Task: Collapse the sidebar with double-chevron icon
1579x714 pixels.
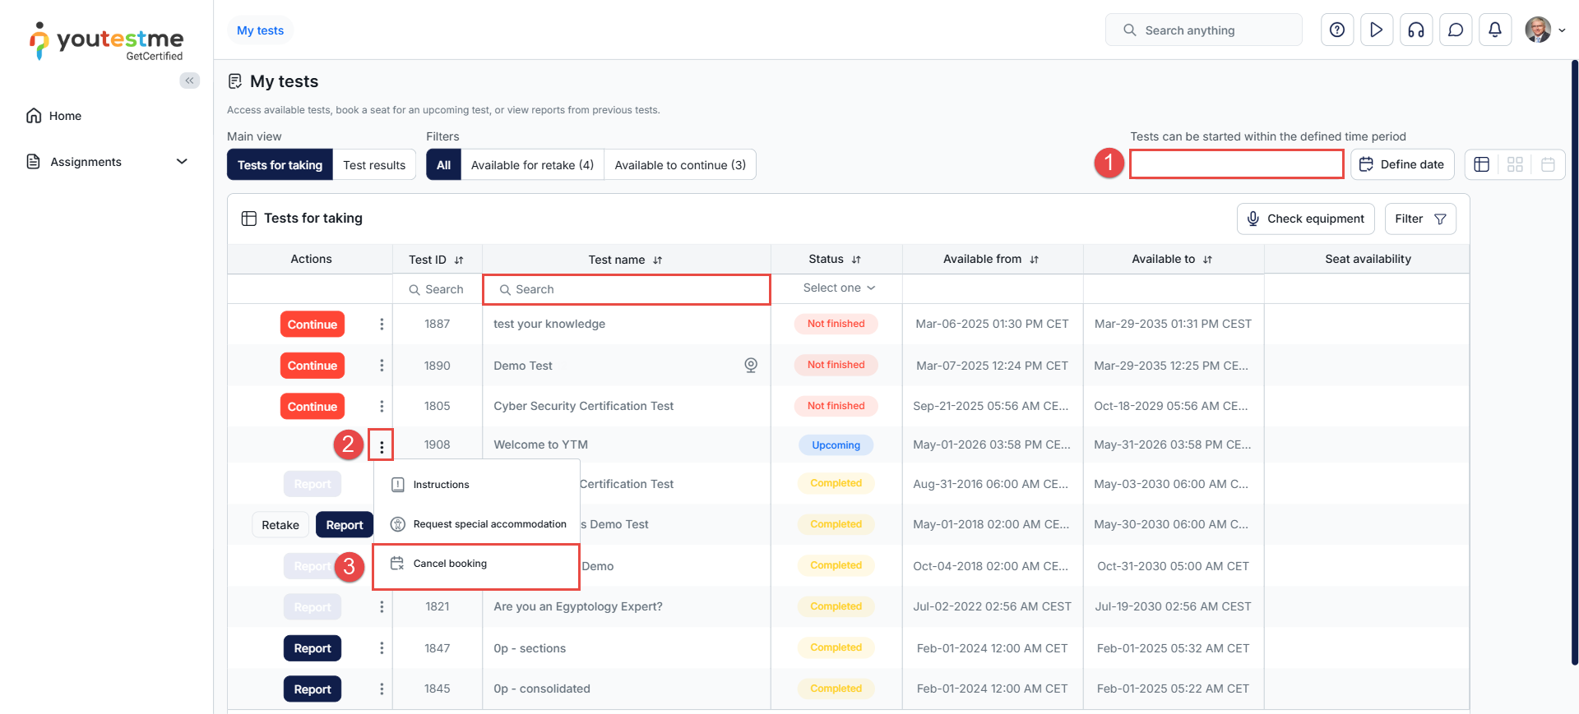Action: 190,81
